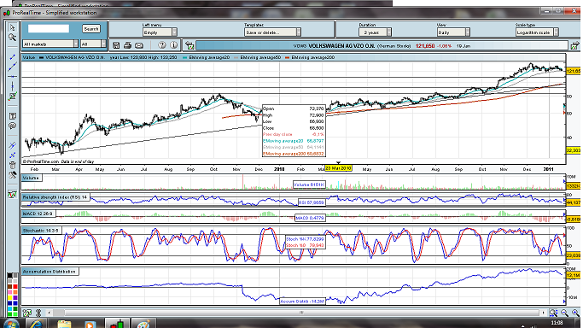This screenshot has height=328, width=583.
Task: Open the View 'Daily' dropdown
Action: 453,32
